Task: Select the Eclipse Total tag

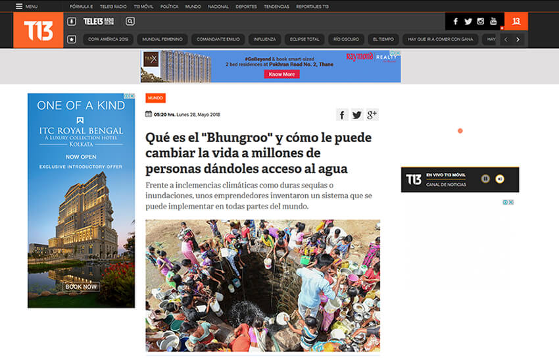Action: [x=304, y=39]
